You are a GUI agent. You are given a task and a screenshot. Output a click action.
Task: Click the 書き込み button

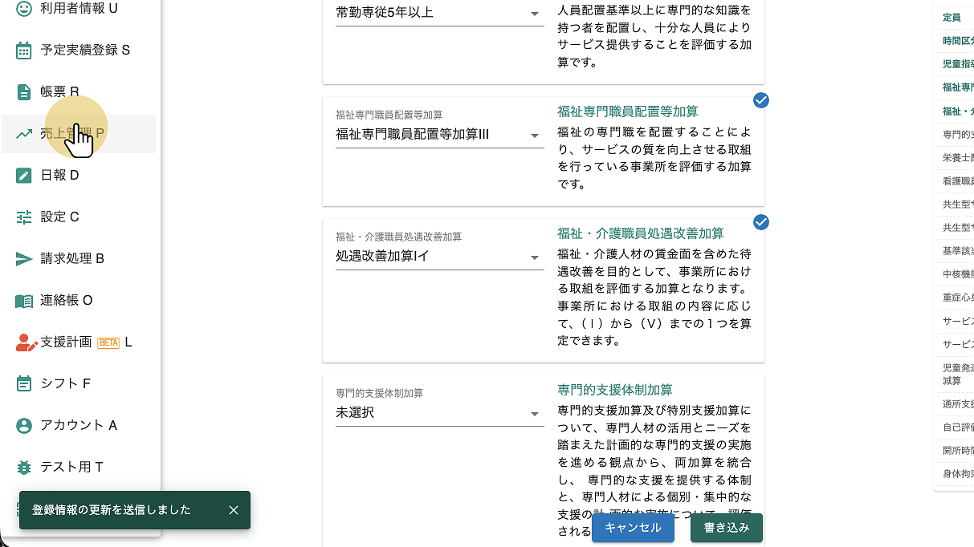[x=727, y=528]
